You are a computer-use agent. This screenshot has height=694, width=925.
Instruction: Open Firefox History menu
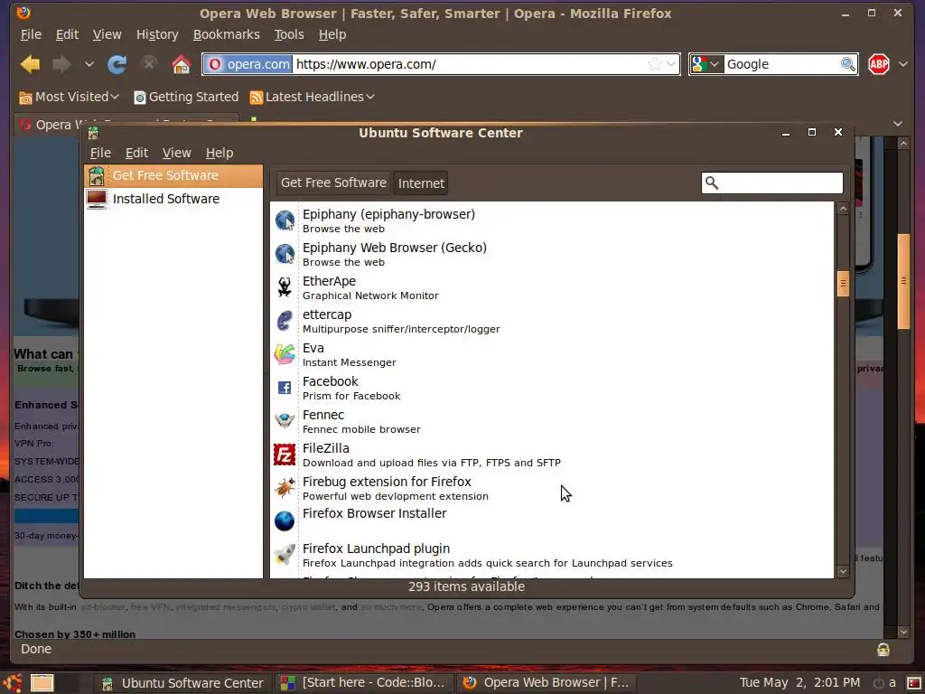[157, 35]
